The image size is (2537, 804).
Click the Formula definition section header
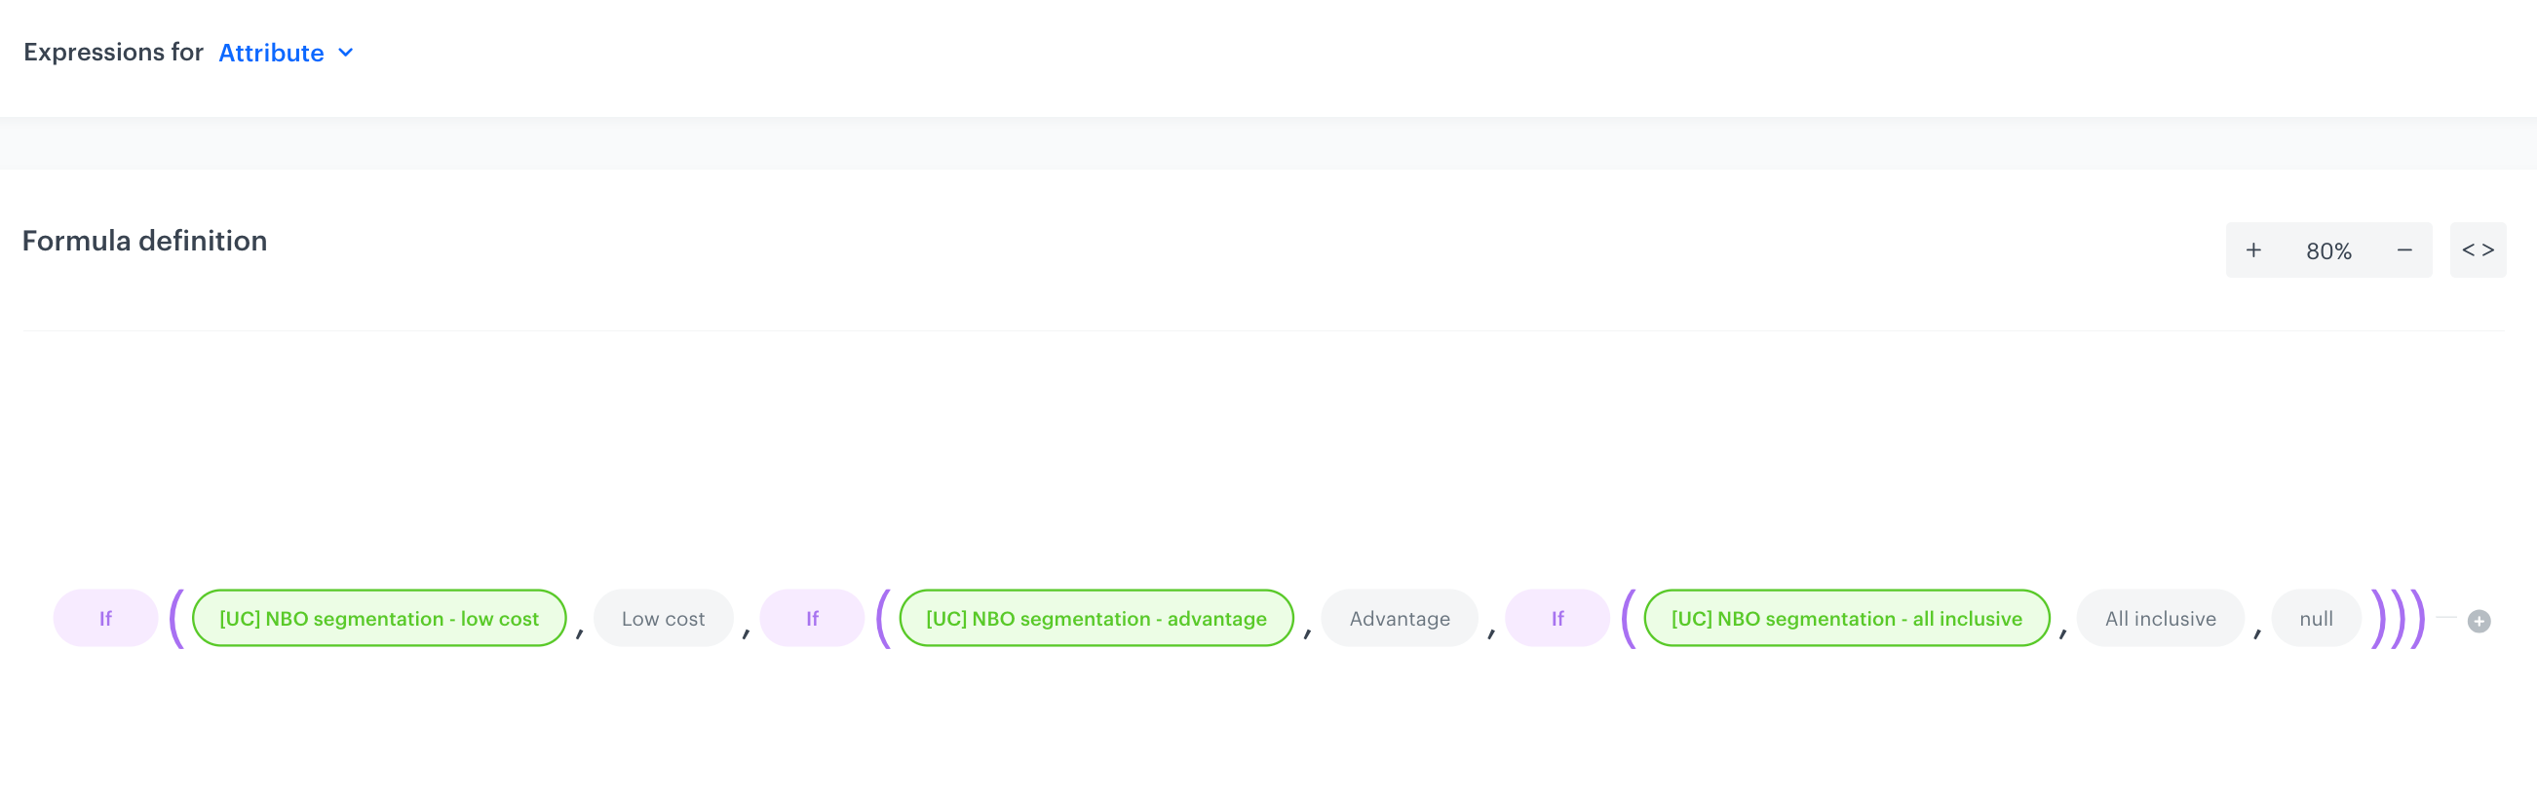pyautogui.click(x=145, y=241)
